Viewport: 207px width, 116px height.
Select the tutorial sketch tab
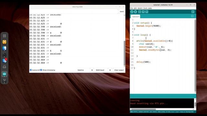click(x=136, y=16)
